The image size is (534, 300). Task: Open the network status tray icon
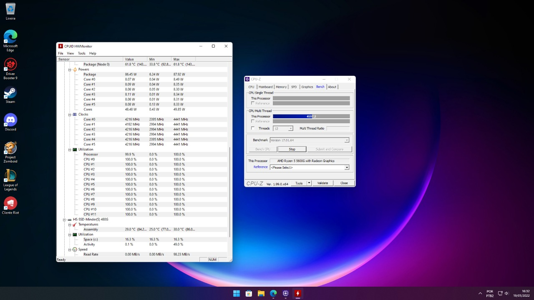[500, 293]
